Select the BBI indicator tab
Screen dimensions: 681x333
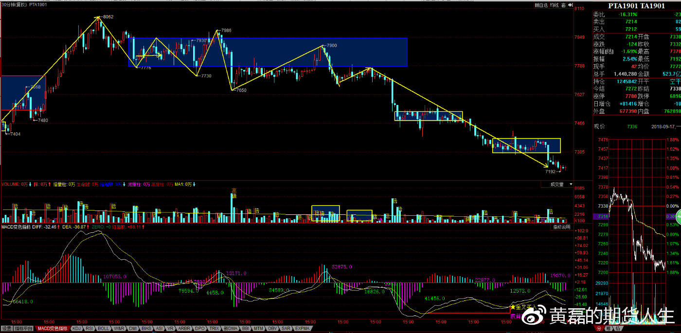pos(245,329)
